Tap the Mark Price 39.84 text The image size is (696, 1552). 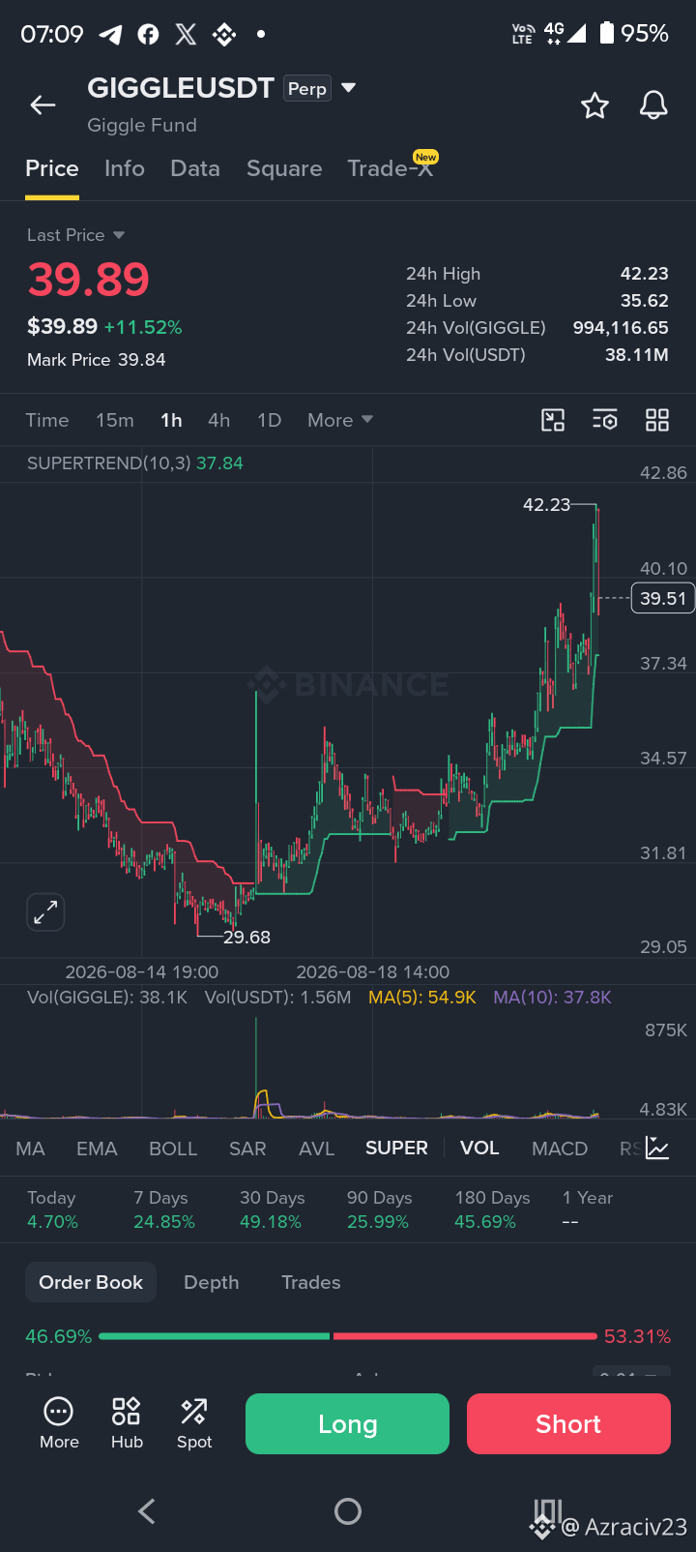coord(97,360)
